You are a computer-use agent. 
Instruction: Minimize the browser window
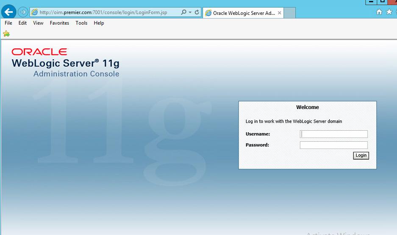[x=371, y=2]
